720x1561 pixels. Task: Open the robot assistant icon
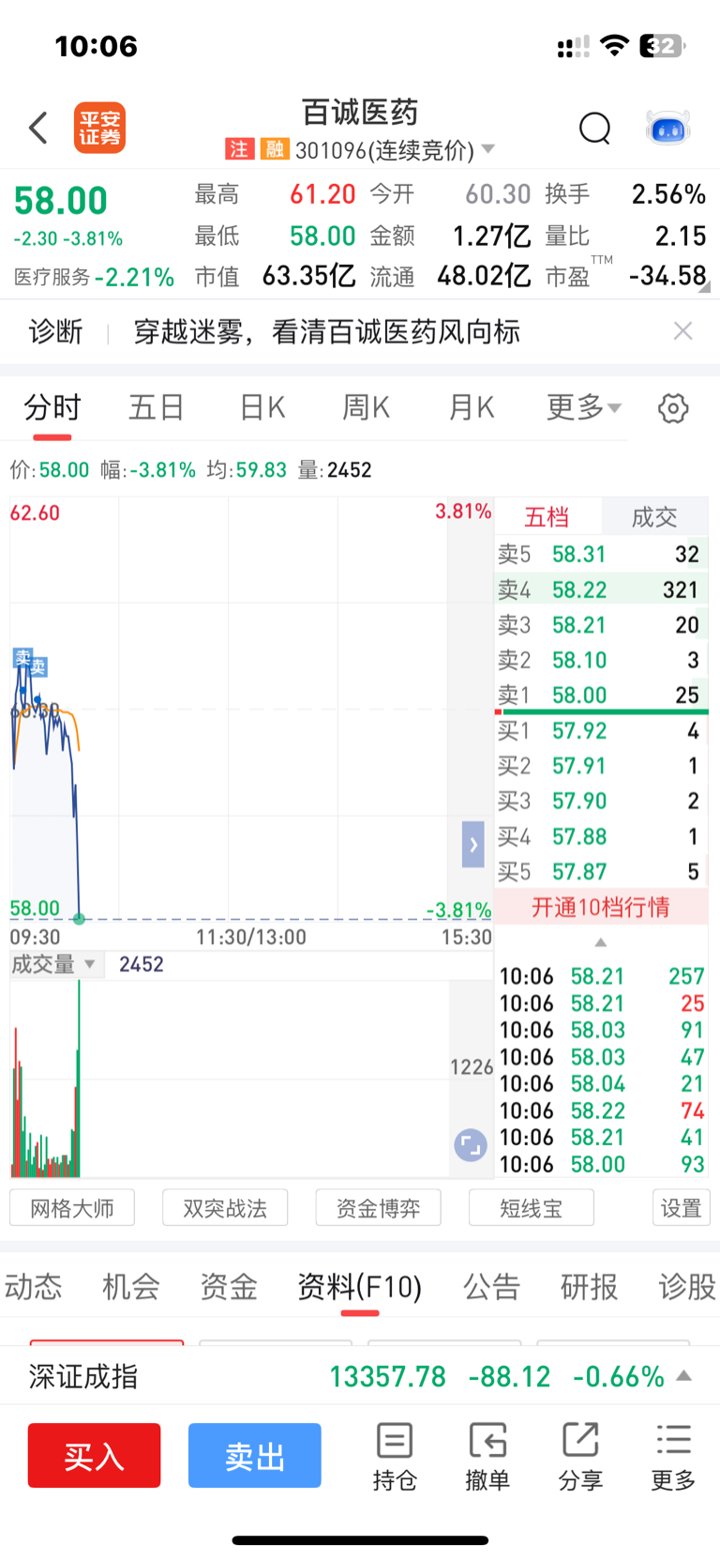click(668, 128)
